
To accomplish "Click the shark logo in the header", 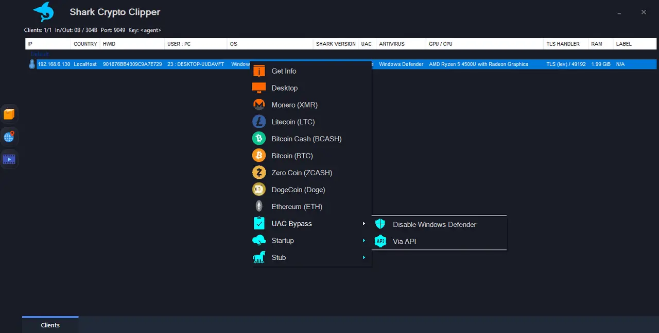I will [43, 12].
